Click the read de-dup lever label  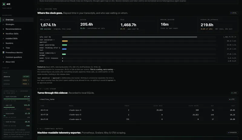tap(11, 122)
